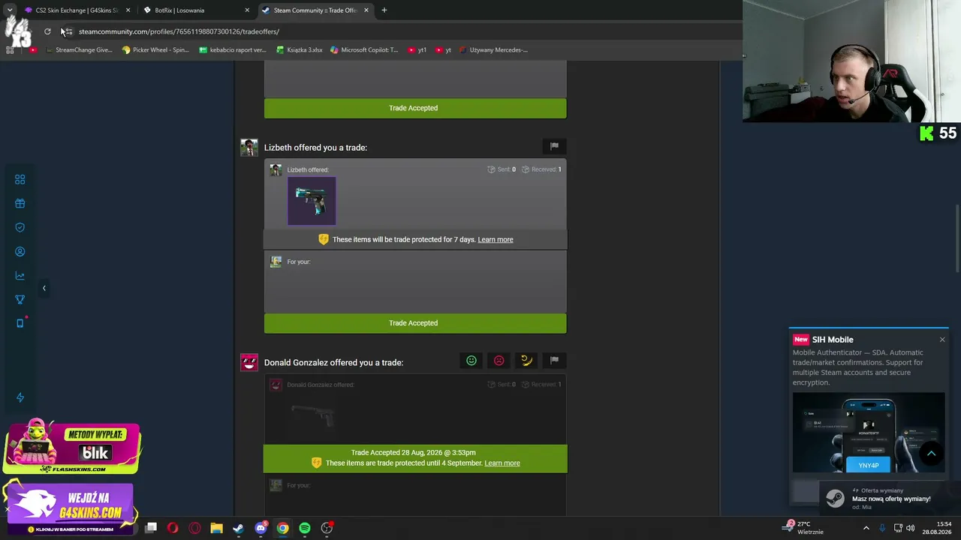Switch to Google Chrome in the taskbar
This screenshot has width=961, height=540.
pyautogui.click(x=282, y=528)
